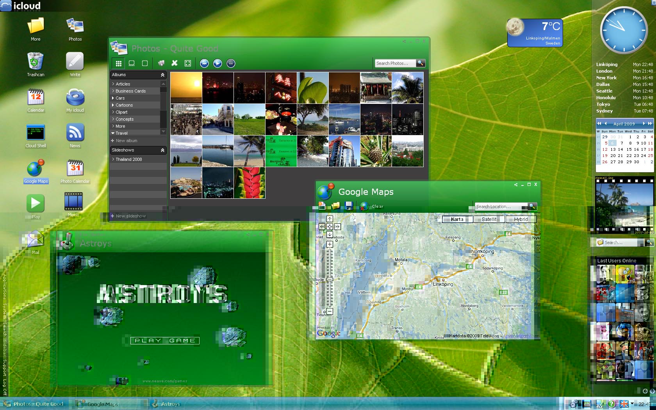Switch to Astroys taskbar item
This screenshot has width=656, height=410.
tap(166, 404)
